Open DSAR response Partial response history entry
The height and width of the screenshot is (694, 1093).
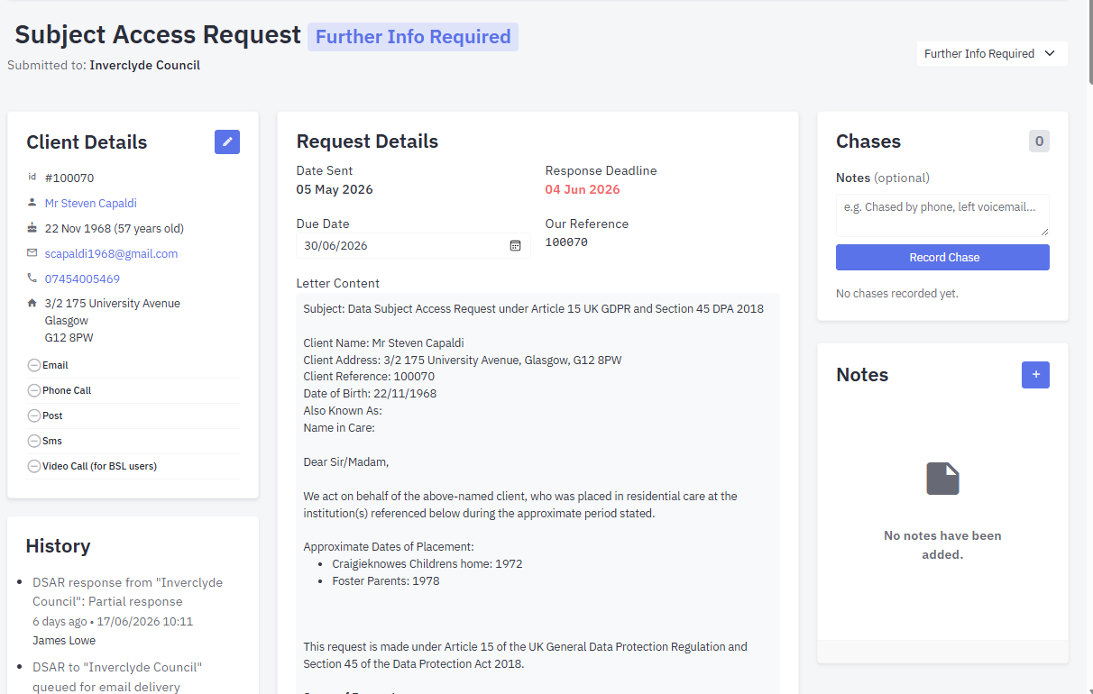(x=127, y=592)
